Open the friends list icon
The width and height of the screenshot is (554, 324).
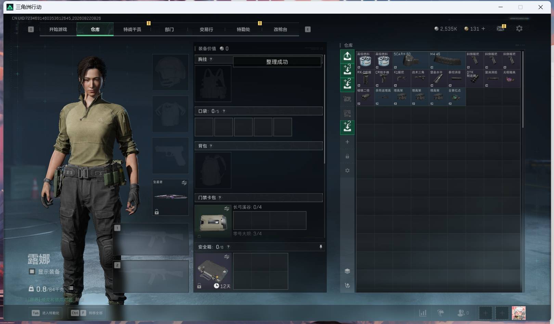(461, 313)
